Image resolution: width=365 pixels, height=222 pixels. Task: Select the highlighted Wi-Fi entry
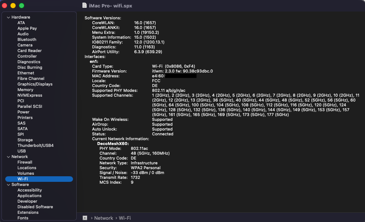[x=39, y=179]
